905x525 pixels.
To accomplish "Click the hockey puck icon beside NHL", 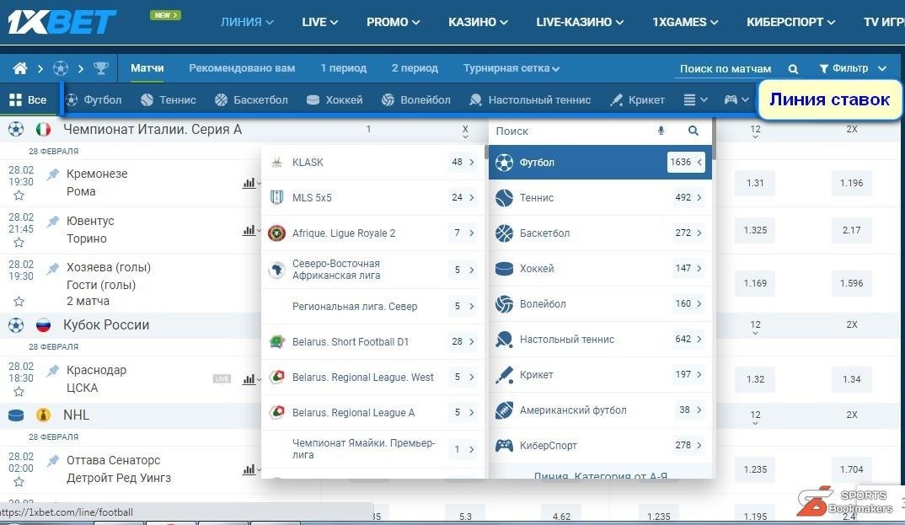I will tap(16, 415).
